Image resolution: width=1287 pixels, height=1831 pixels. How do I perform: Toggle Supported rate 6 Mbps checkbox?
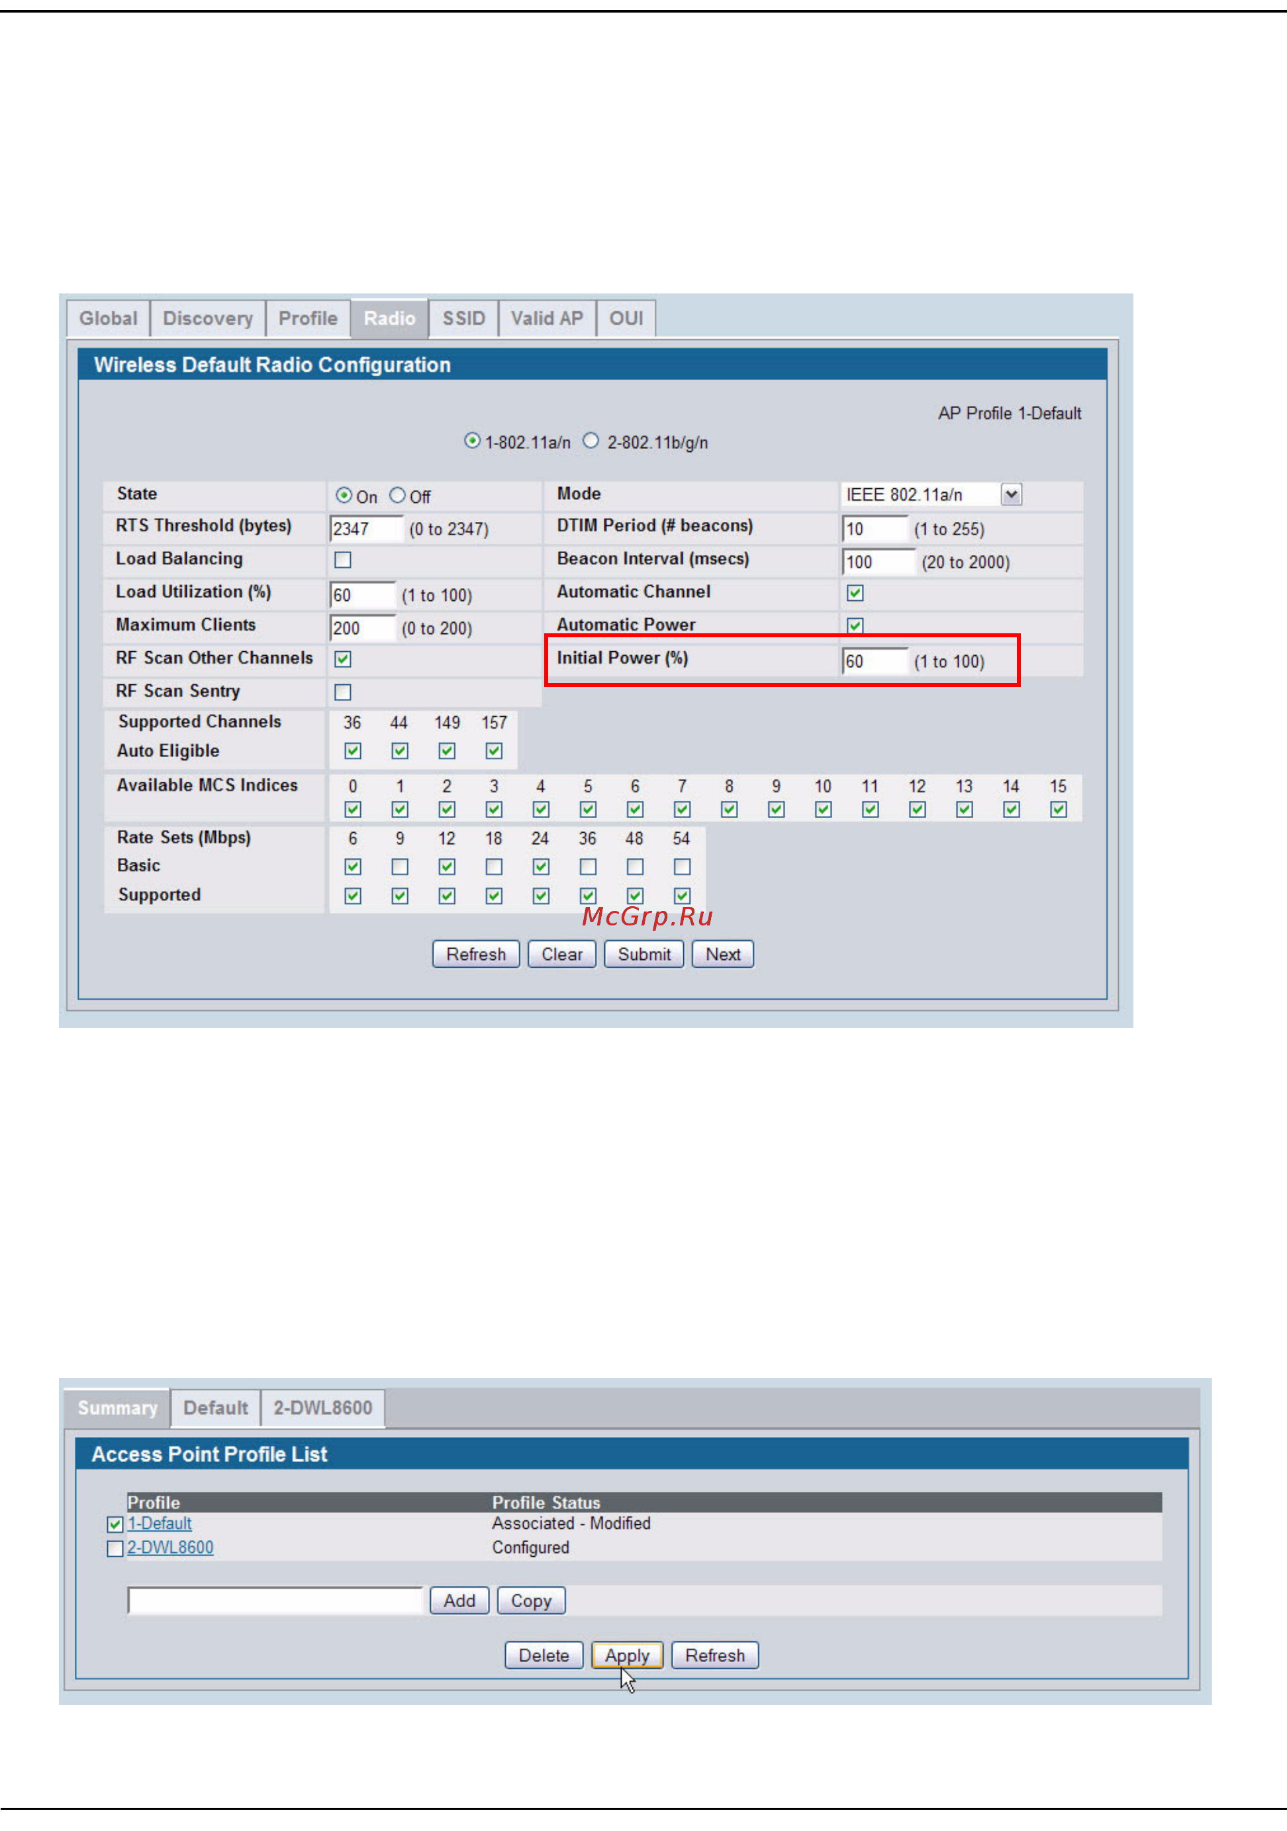pyautogui.click(x=352, y=896)
